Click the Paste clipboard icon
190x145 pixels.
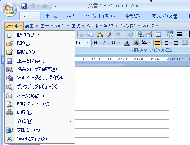point(100,34)
